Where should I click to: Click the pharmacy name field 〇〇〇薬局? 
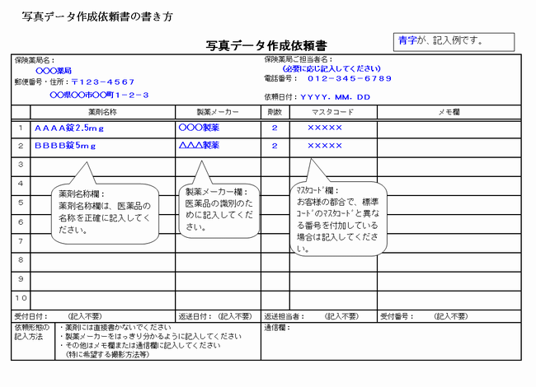click(54, 71)
